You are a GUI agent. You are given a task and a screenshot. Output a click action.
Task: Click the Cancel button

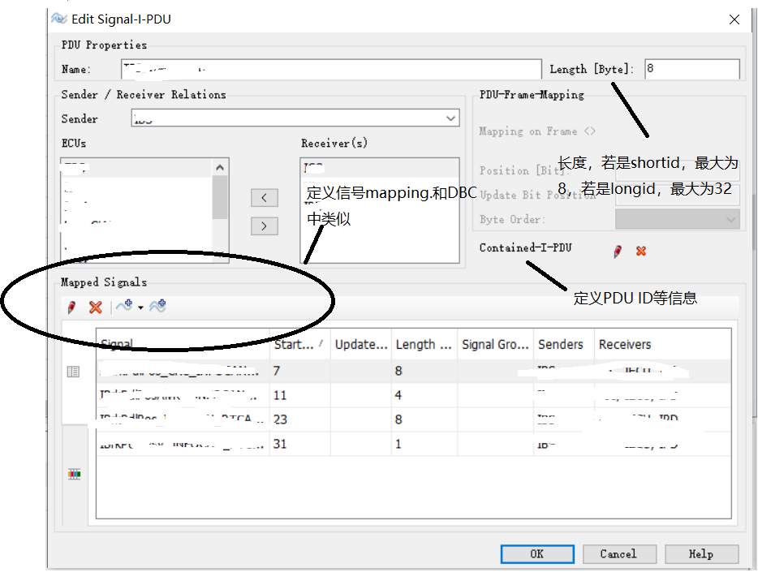click(619, 554)
